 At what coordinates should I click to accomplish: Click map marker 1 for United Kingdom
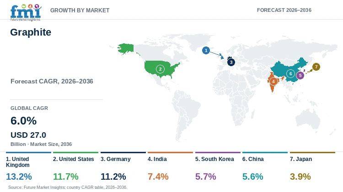click(x=206, y=51)
